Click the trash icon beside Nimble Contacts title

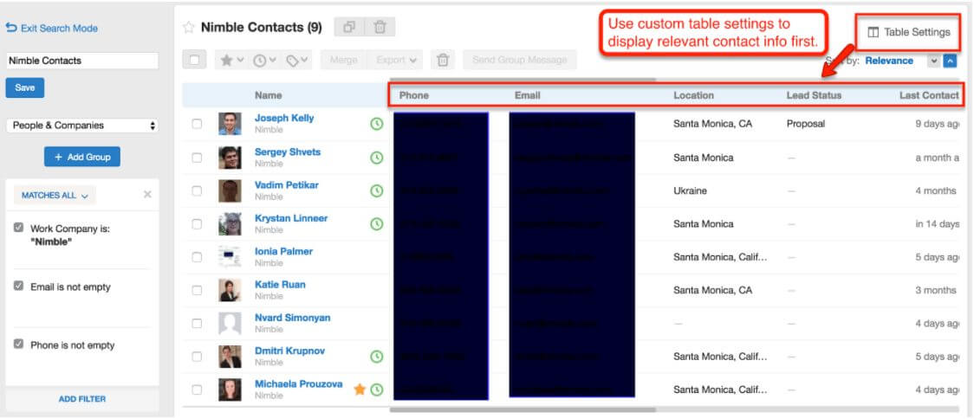coord(380,27)
